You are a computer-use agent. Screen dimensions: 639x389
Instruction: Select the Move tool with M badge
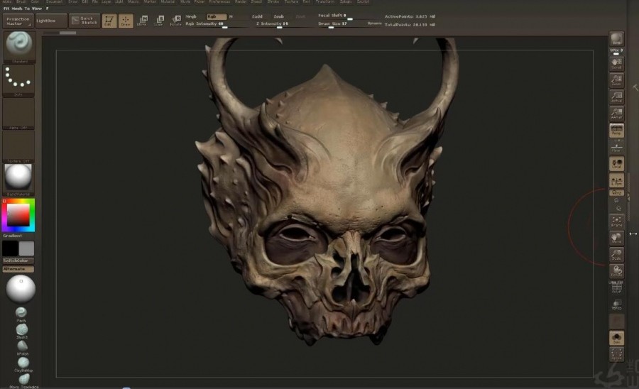142,21
